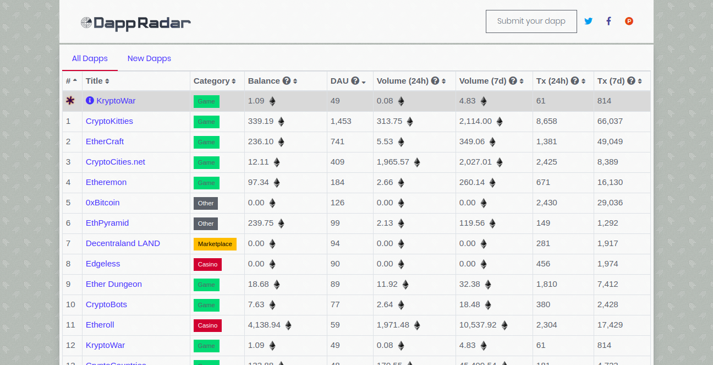The height and width of the screenshot is (365, 713).
Task: Open the Product Hunt icon link
Action: pyautogui.click(x=629, y=21)
